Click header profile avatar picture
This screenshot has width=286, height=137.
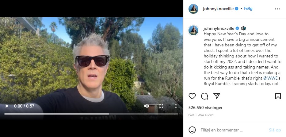click(x=193, y=9)
